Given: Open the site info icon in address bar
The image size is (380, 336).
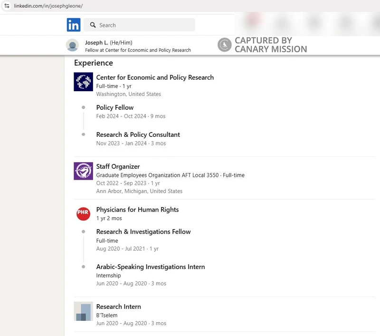Looking at the screenshot, I should [7, 6].
